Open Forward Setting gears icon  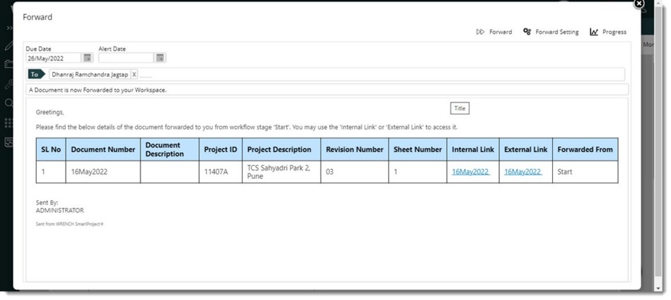pyautogui.click(x=527, y=32)
